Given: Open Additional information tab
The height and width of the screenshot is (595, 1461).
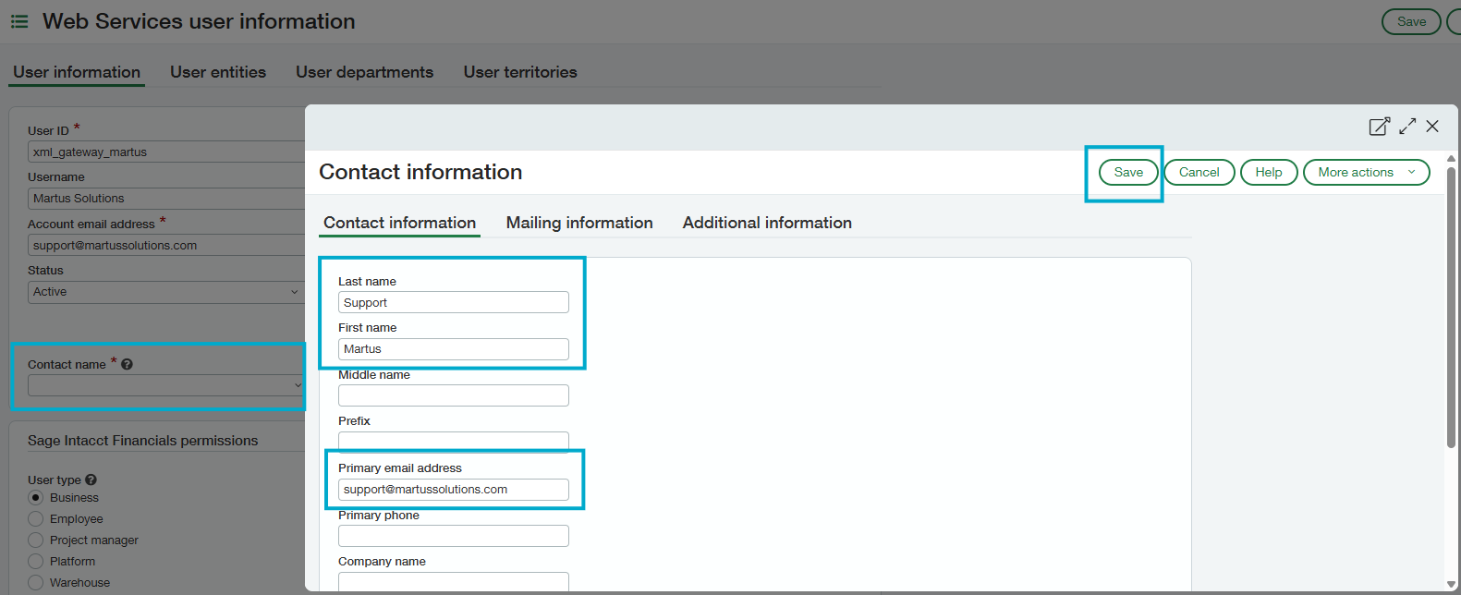Looking at the screenshot, I should coord(767,223).
